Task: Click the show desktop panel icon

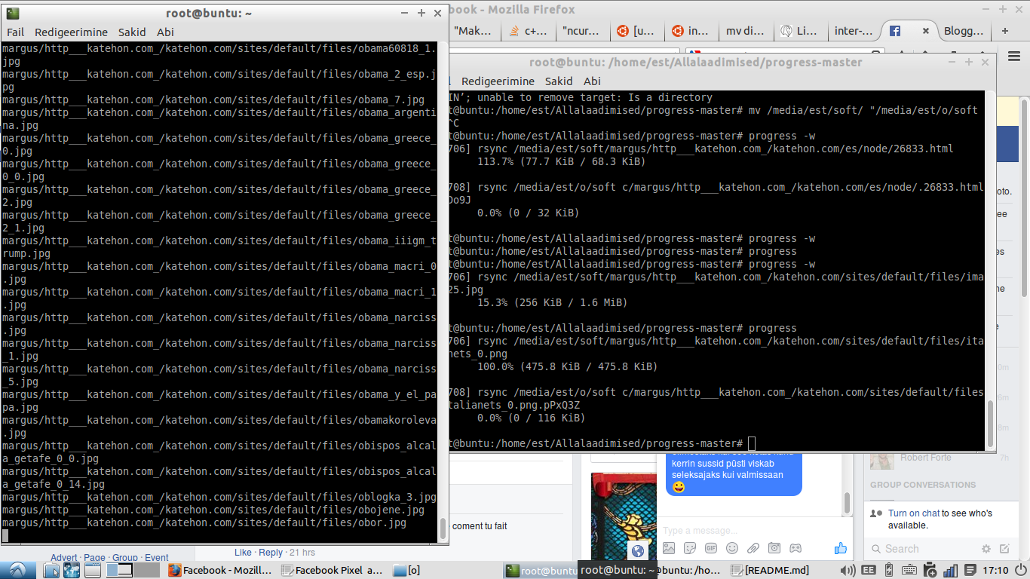Action: [x=92, y=570]
